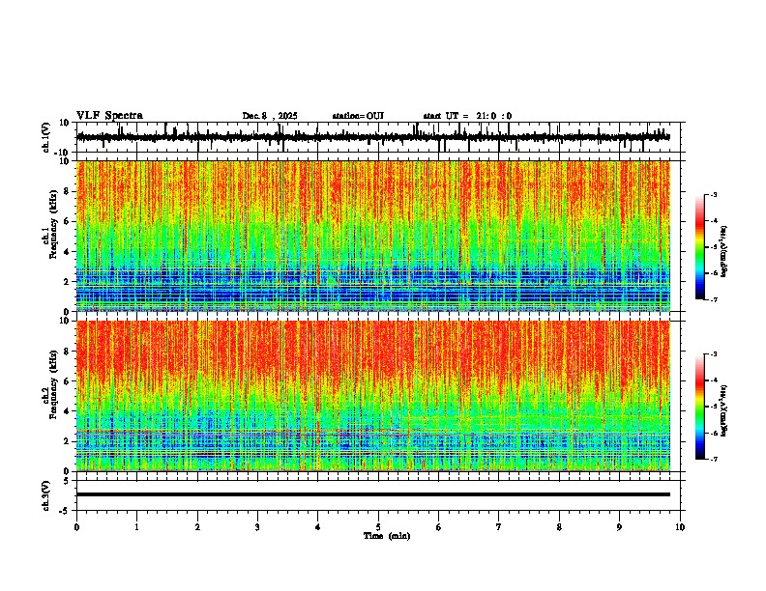
Task: Click the '-3' label on ch.2 color bar
Action: coord(714,354)
